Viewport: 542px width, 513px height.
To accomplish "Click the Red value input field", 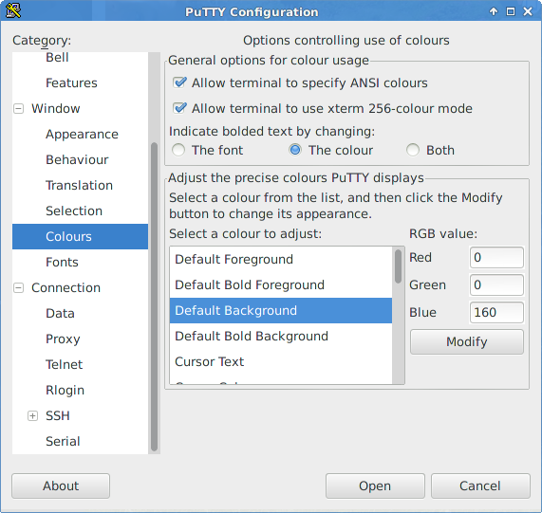I will [496, 257].
